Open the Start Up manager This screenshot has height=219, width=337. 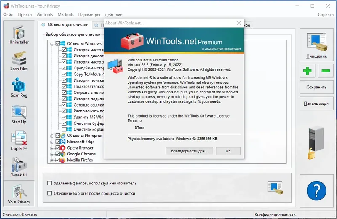pos(19,115)
